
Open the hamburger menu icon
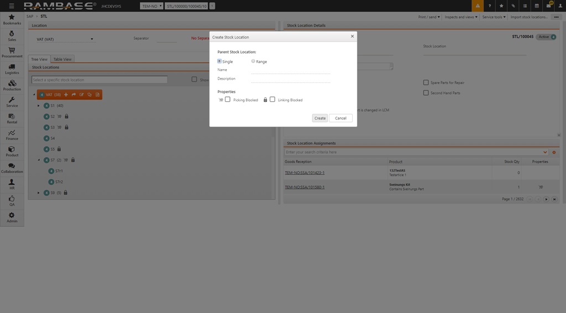pos(12,6)
